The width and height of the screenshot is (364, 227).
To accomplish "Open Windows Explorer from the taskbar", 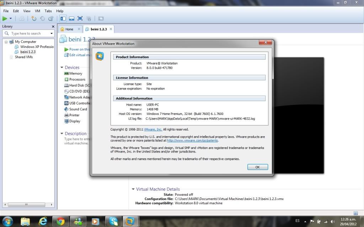I will 25,221.
